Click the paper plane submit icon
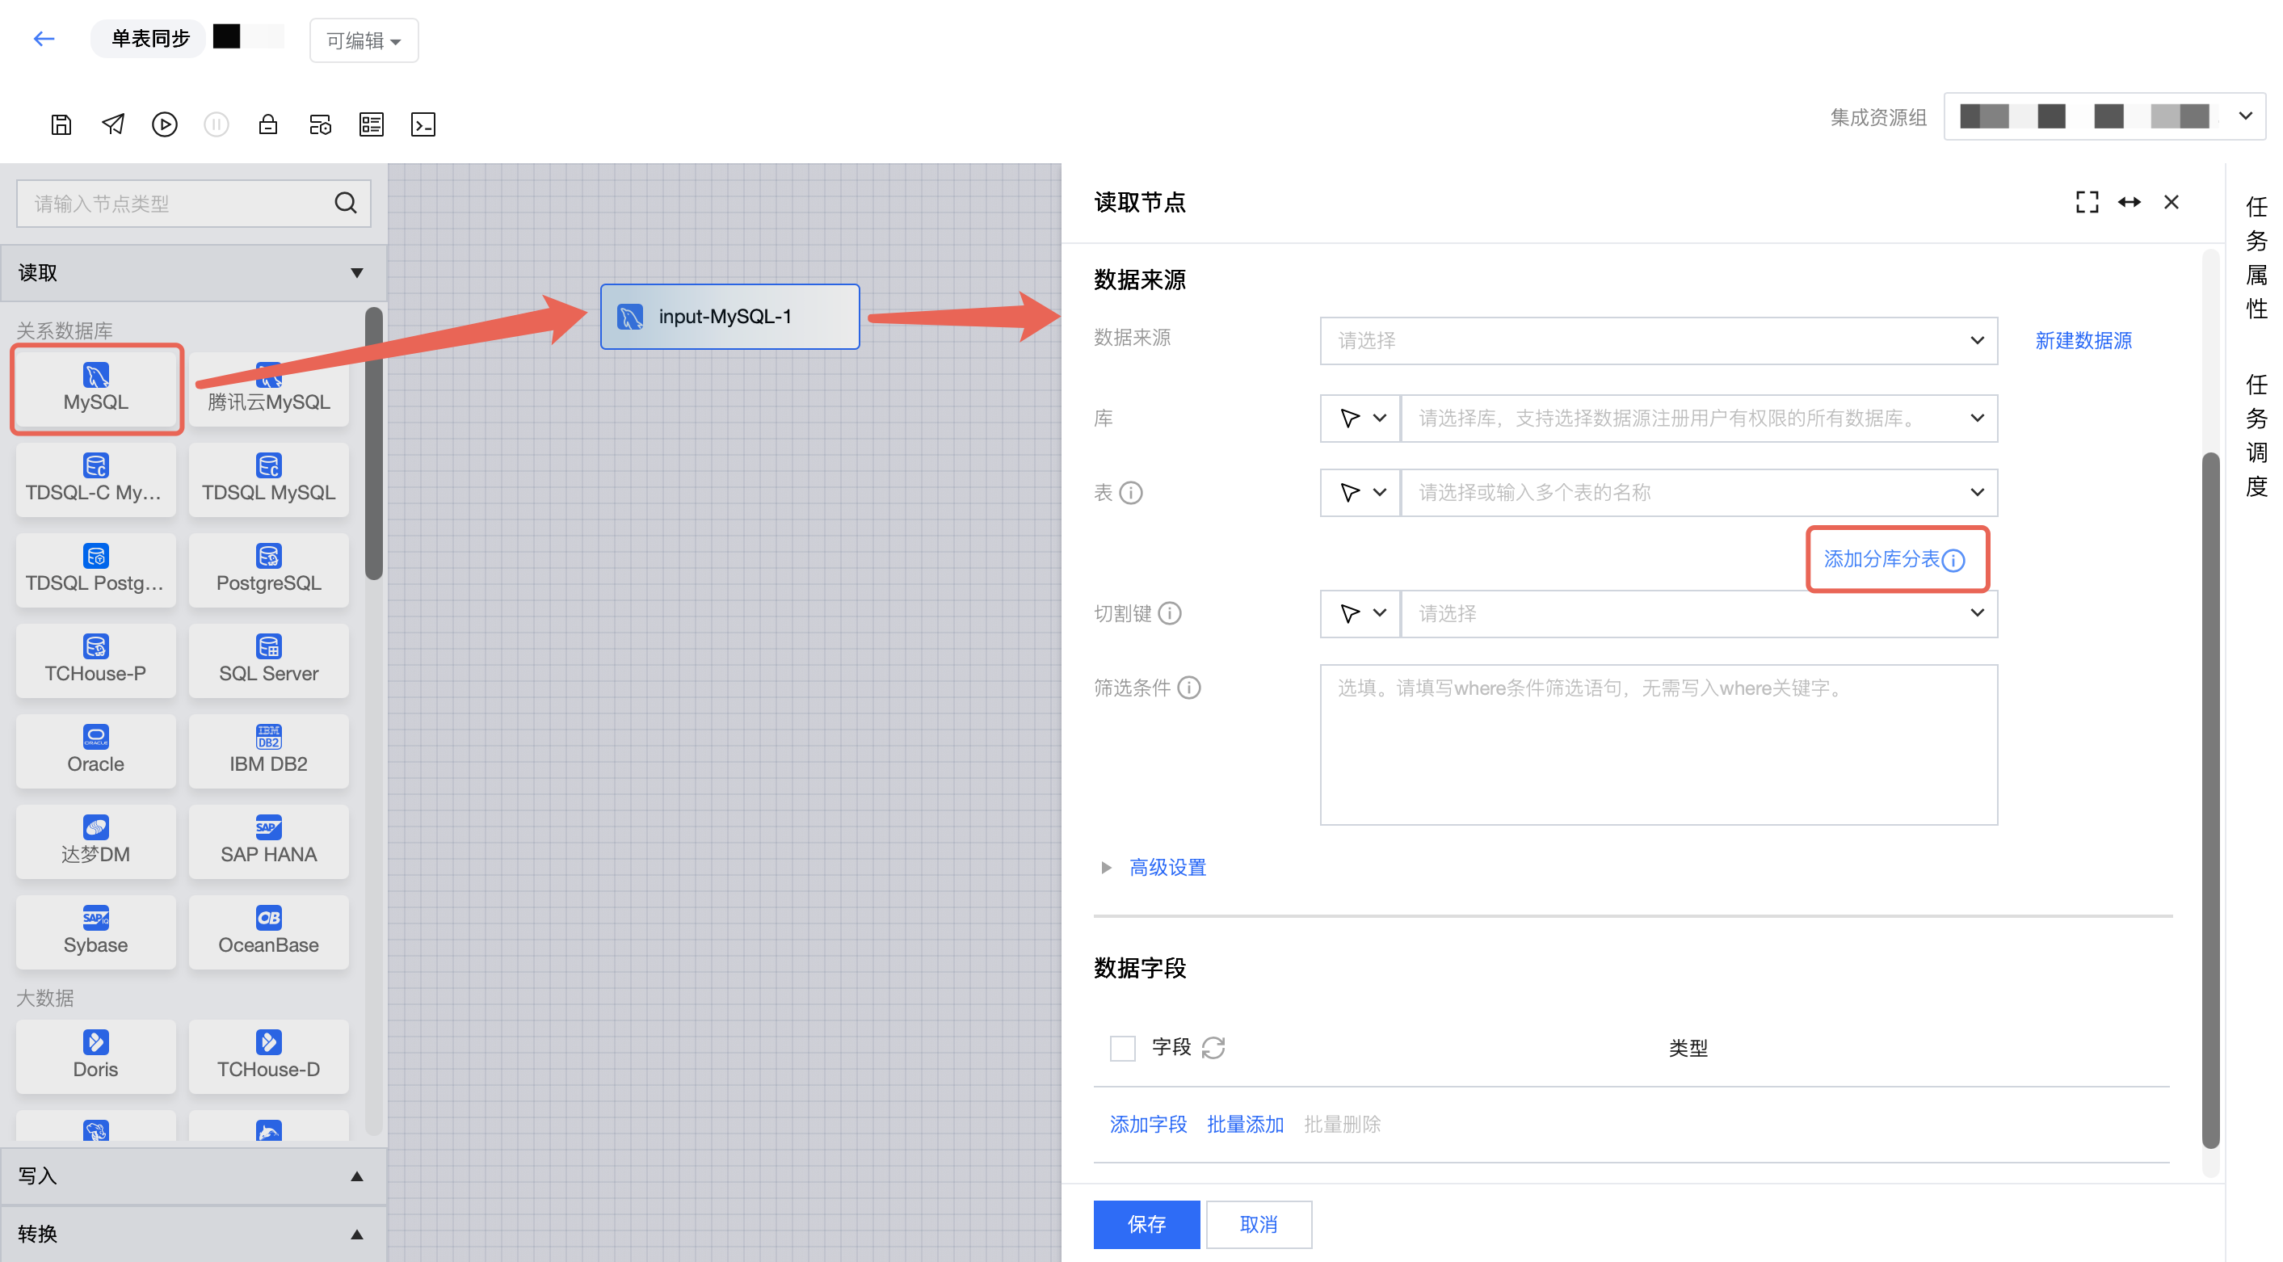The image size is (2283, 1262). 112,125
